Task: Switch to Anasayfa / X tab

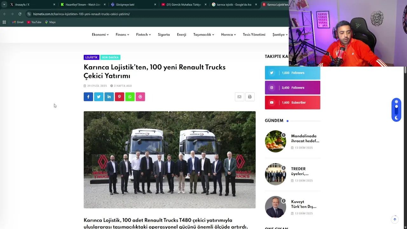Action: 32,4
